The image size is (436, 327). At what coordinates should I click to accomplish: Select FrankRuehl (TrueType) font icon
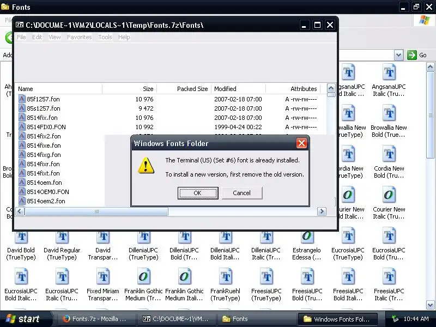point(226,276)
